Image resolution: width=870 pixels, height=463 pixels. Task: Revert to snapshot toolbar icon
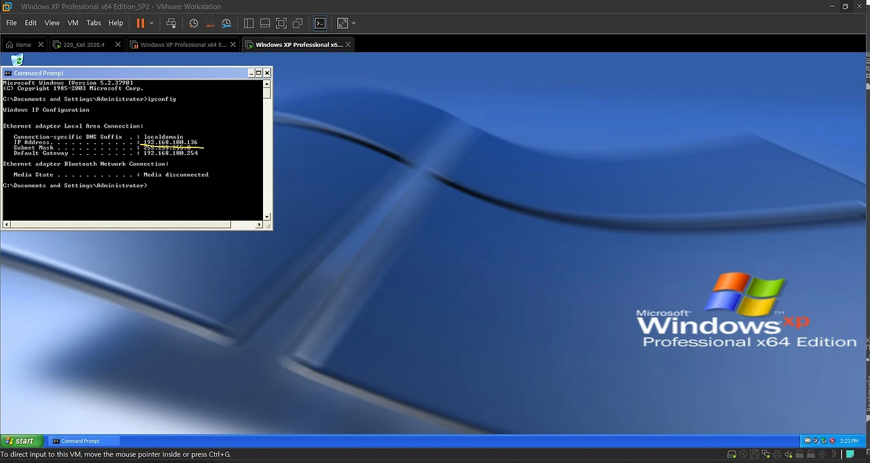click(x=210, y=23)
